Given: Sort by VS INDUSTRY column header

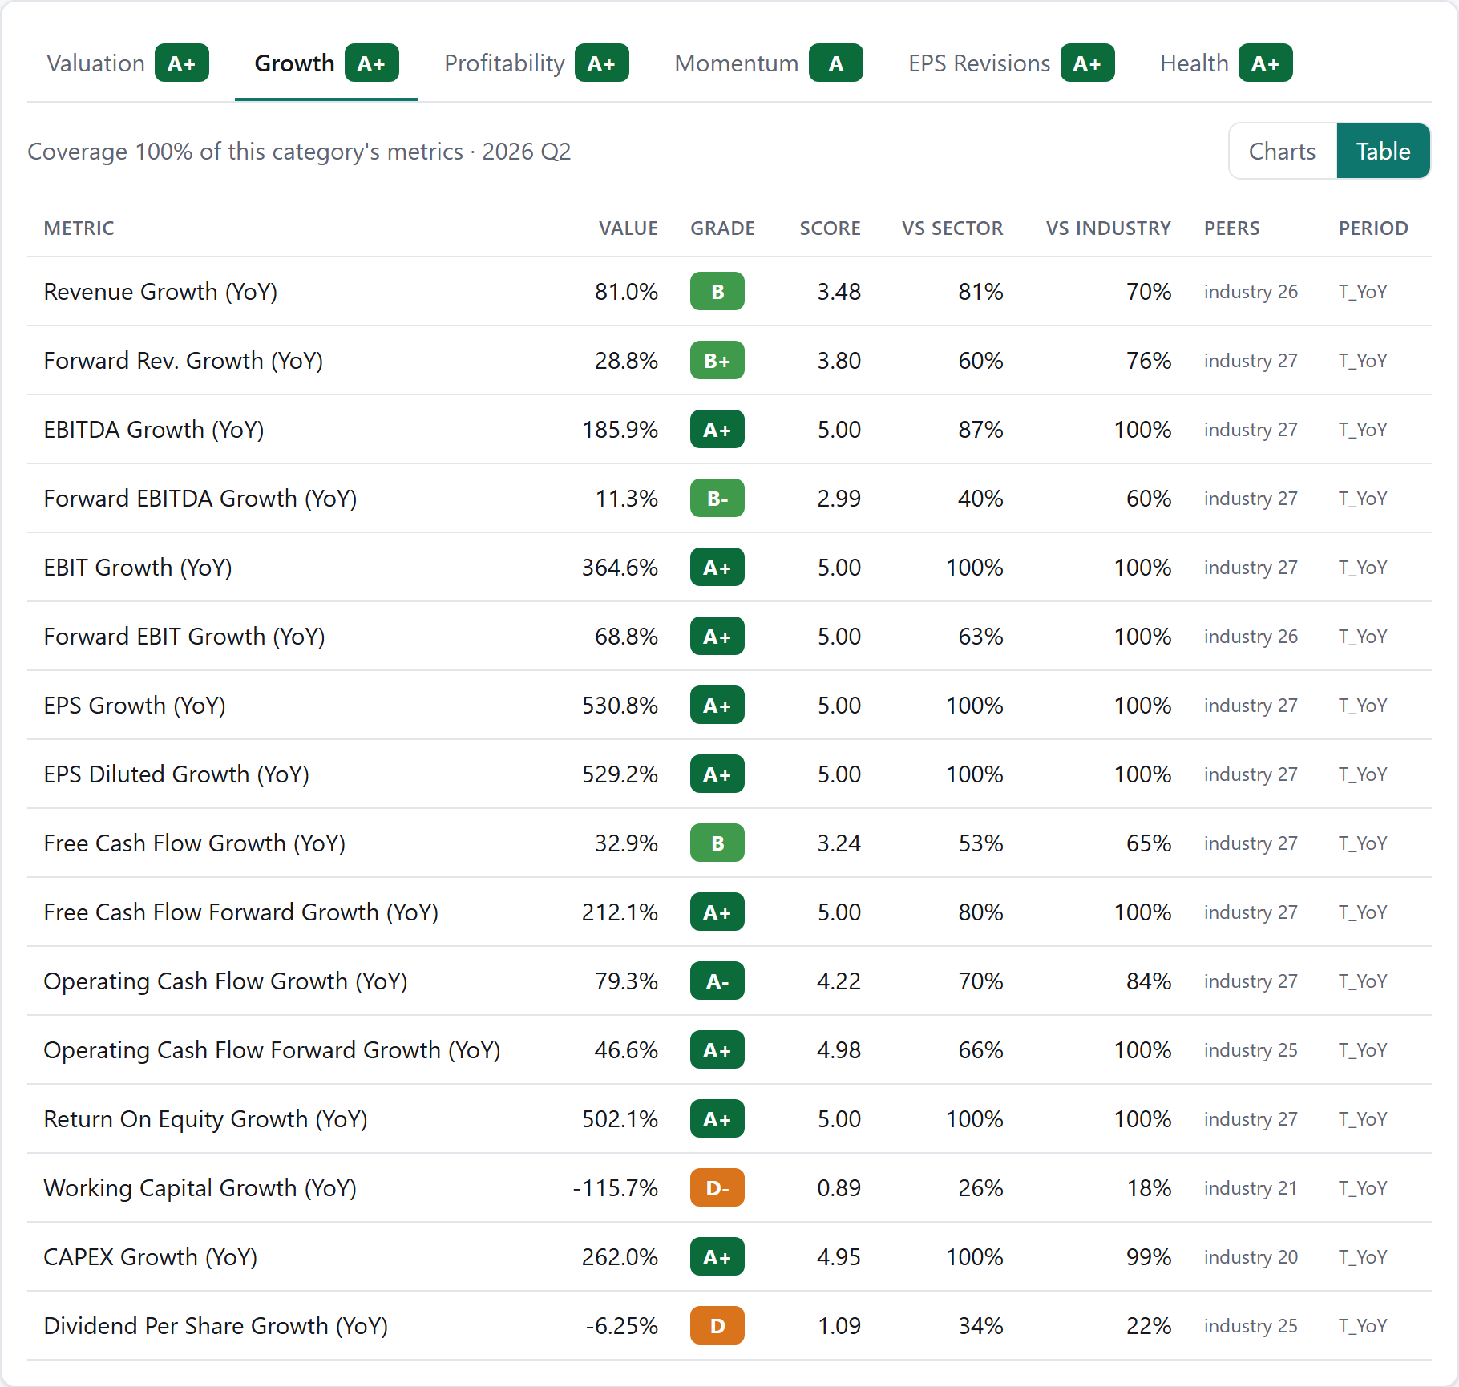Looking at the screenshot, I should 1108,228.
